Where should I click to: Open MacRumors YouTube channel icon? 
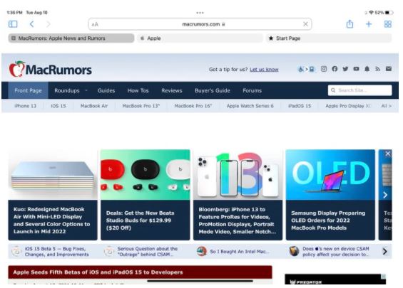click(356, 69)
